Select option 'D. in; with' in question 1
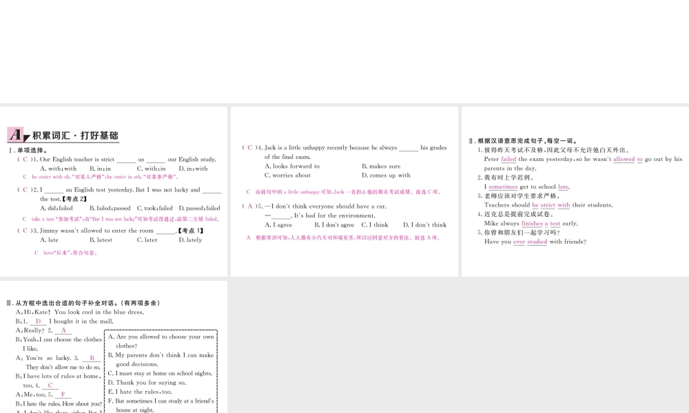Image resolution: width=689 pixels, height=413 pixels. (193, 169)
